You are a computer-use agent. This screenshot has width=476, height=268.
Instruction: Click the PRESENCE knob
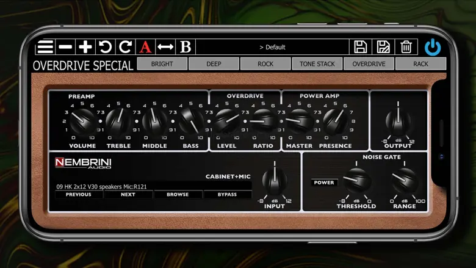(335, 121)
